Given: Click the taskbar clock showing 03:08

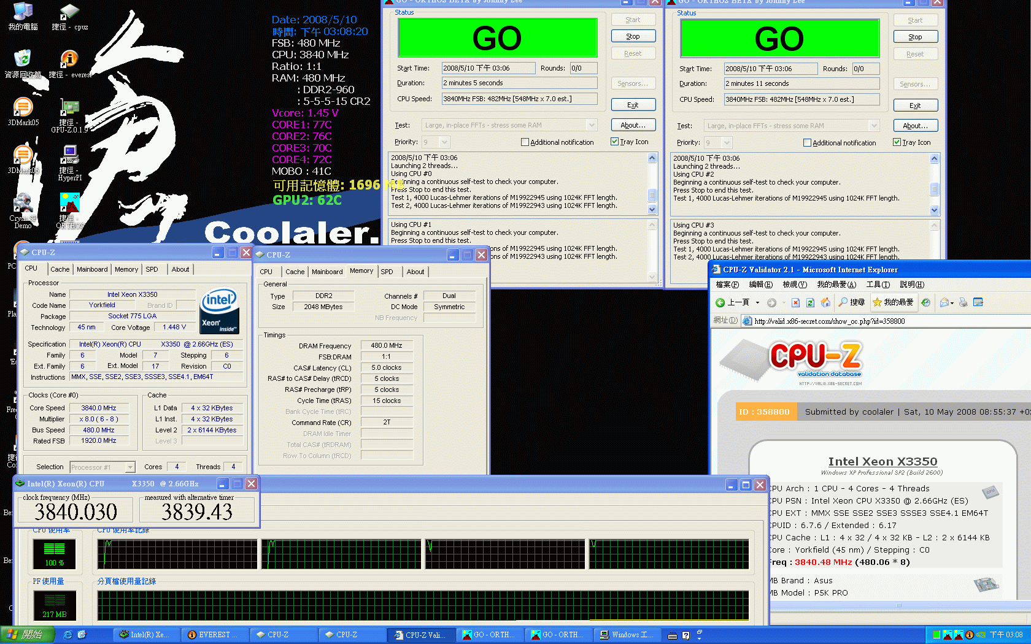Looking at the screenshot, I should 1006,635.
